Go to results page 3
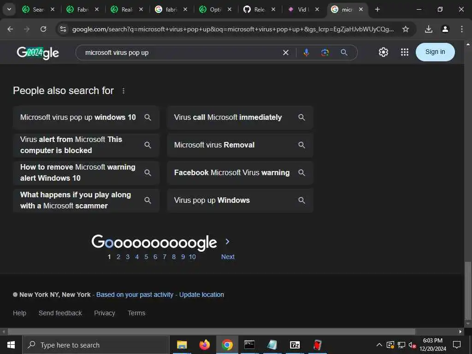 128,257
